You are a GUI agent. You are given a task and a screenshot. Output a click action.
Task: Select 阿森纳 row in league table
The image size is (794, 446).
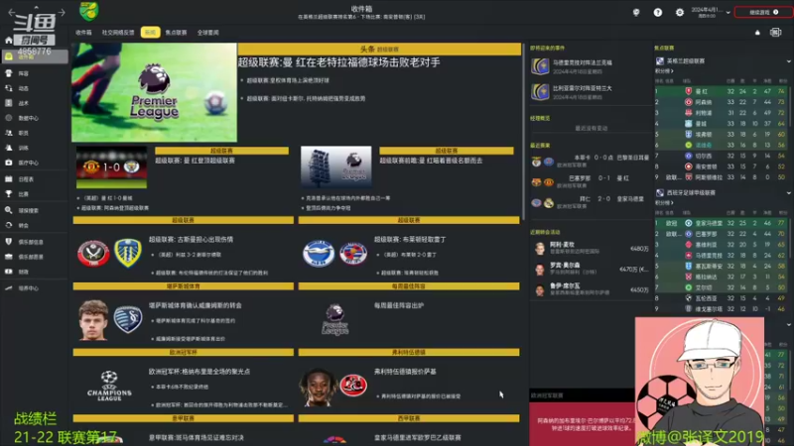click(x=722, y=102)
